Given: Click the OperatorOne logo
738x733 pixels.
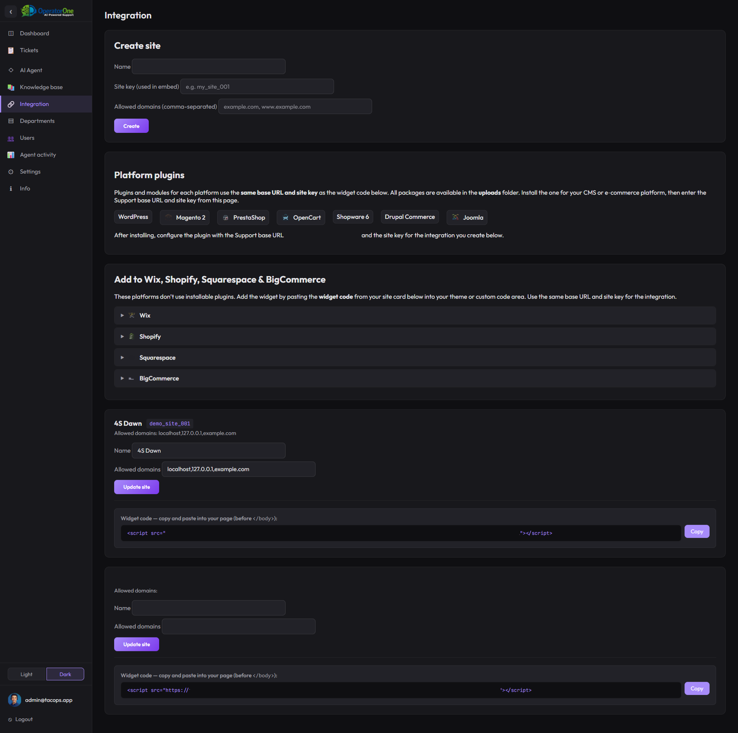Looking at the screenshot, I should [47, 11].
